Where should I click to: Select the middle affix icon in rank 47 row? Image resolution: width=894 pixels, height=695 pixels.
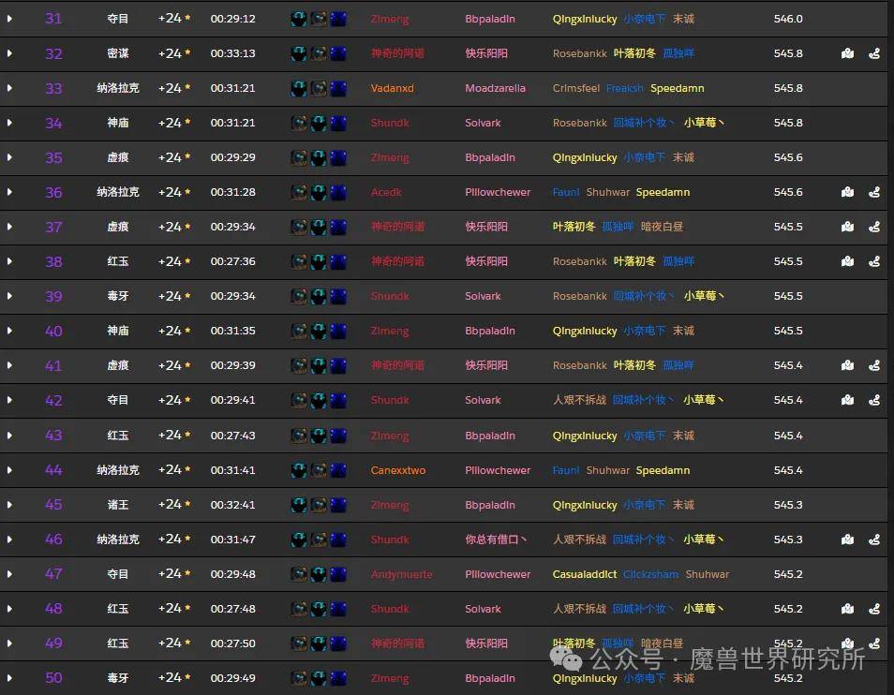[x=319, y=574]
